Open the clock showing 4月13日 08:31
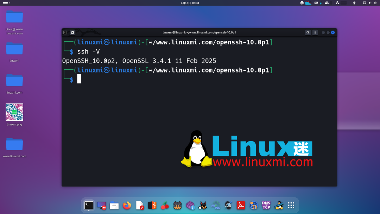This screenshot has width=380, height=214. coord(190,3)
